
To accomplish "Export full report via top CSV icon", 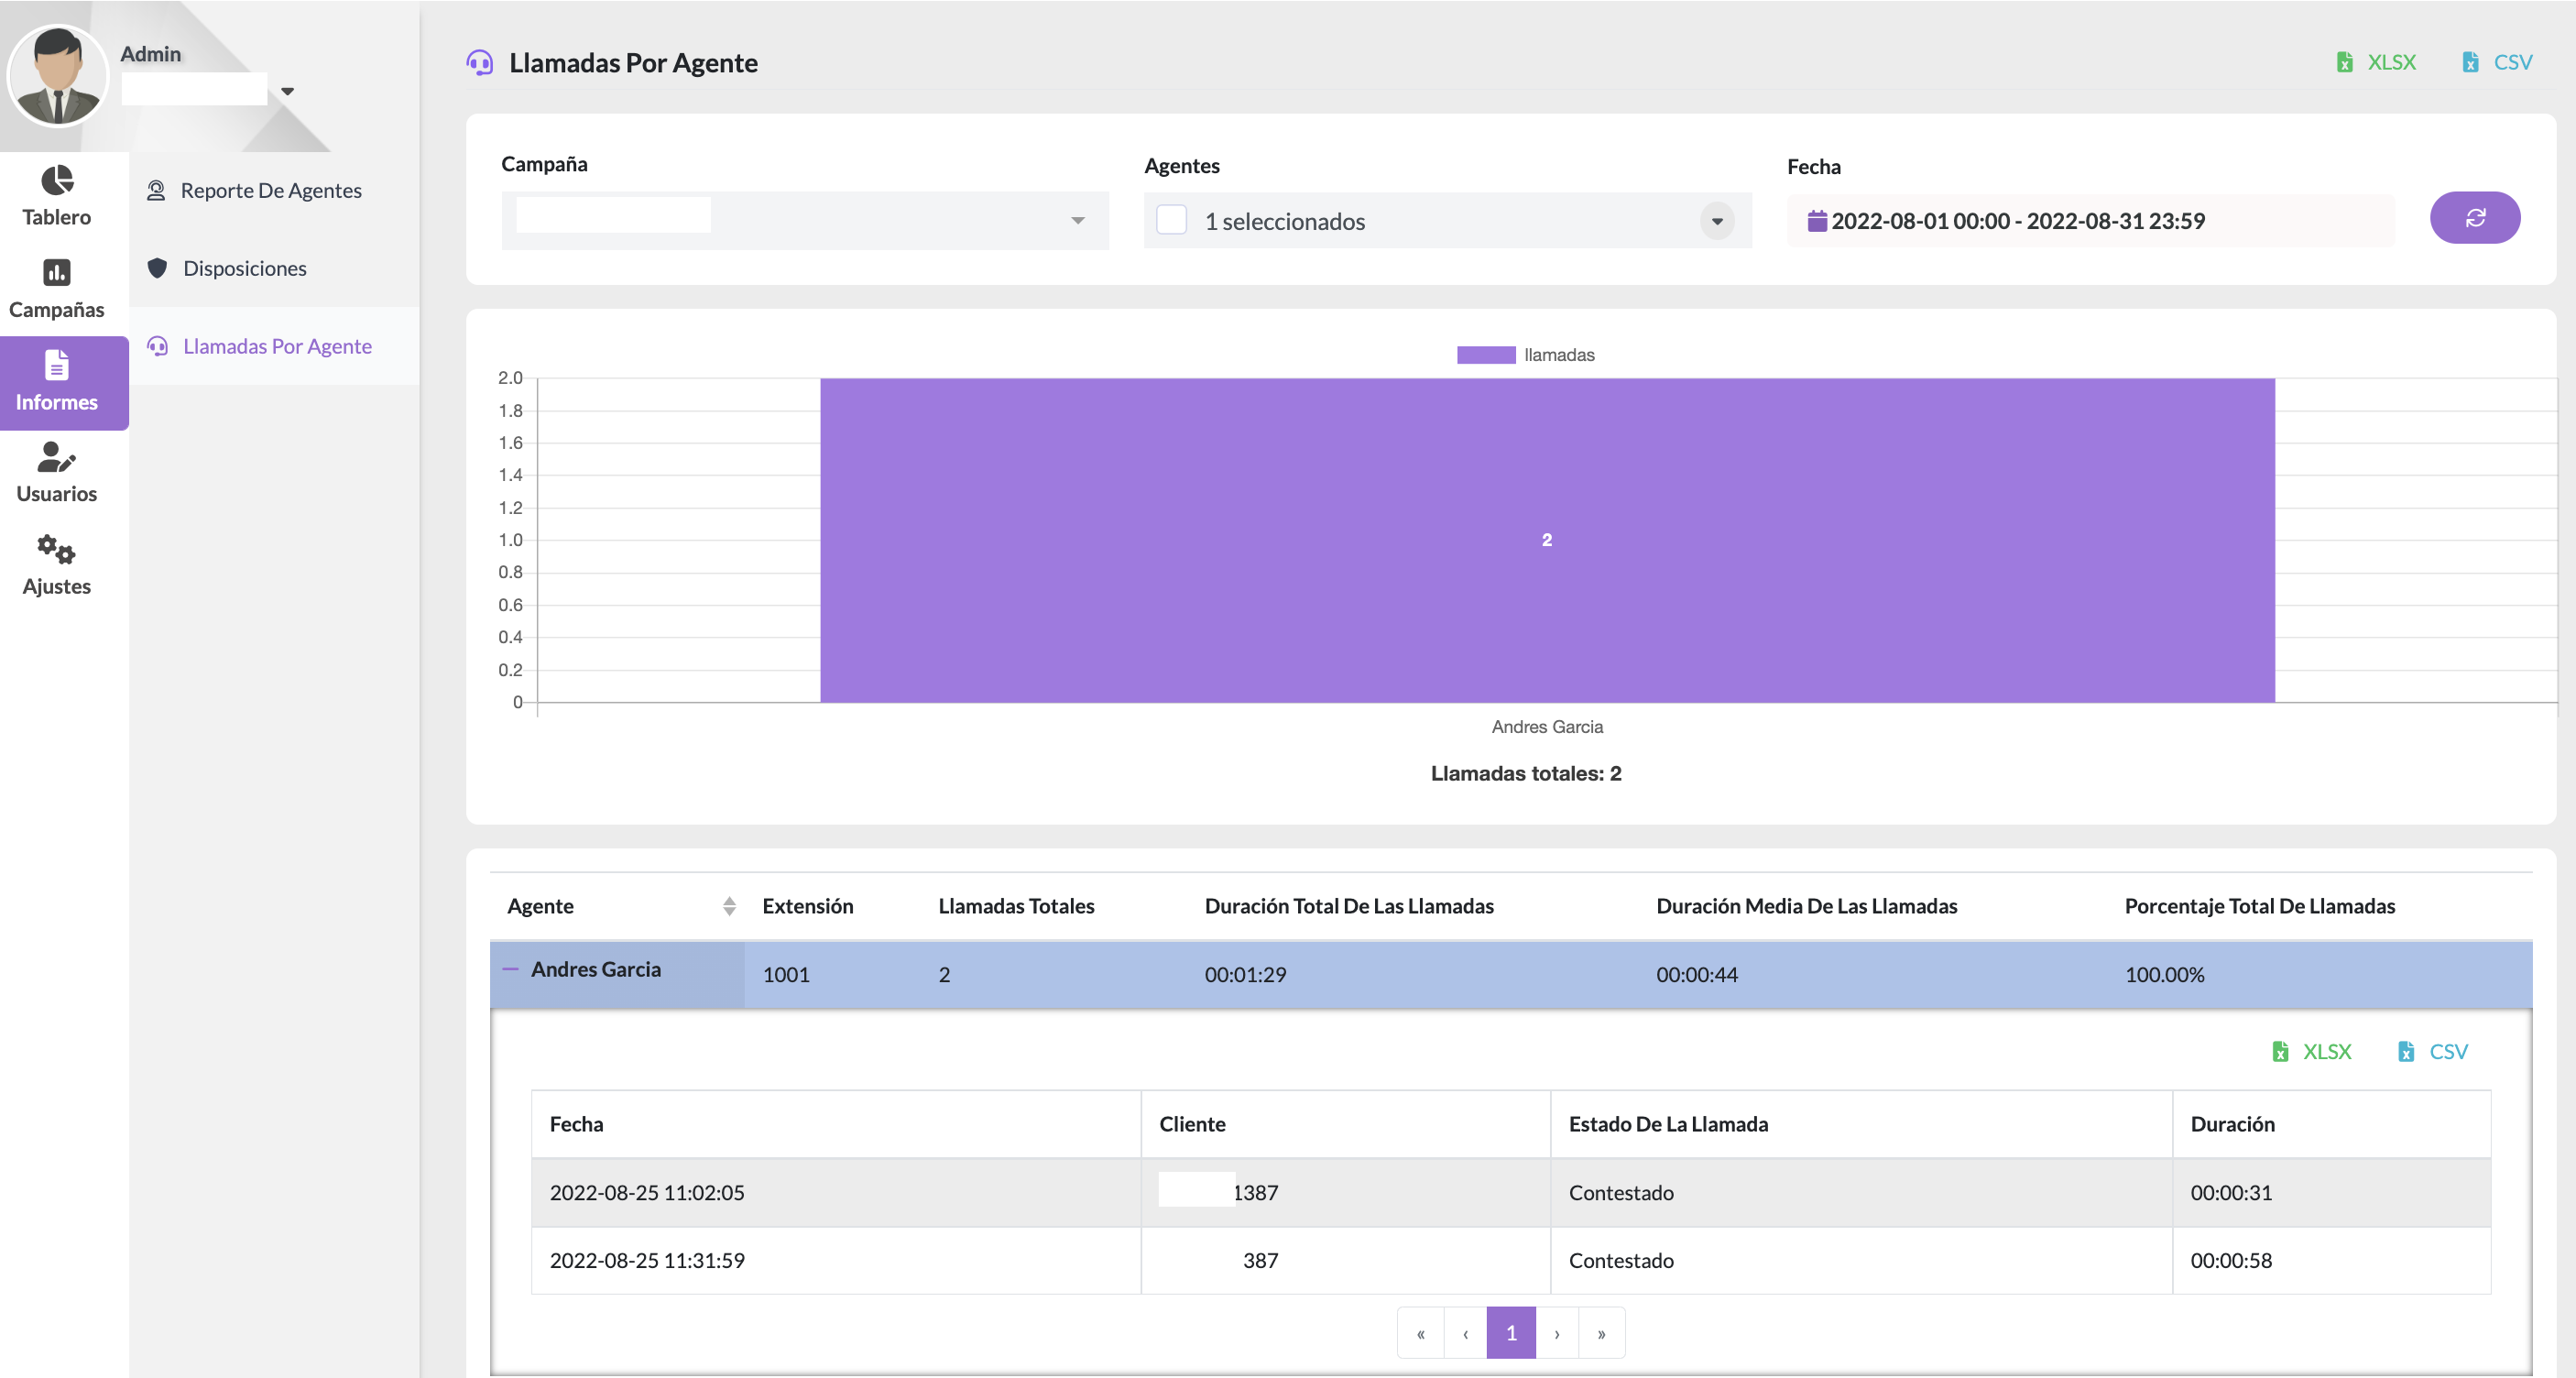I will (x=2496, y=62).
